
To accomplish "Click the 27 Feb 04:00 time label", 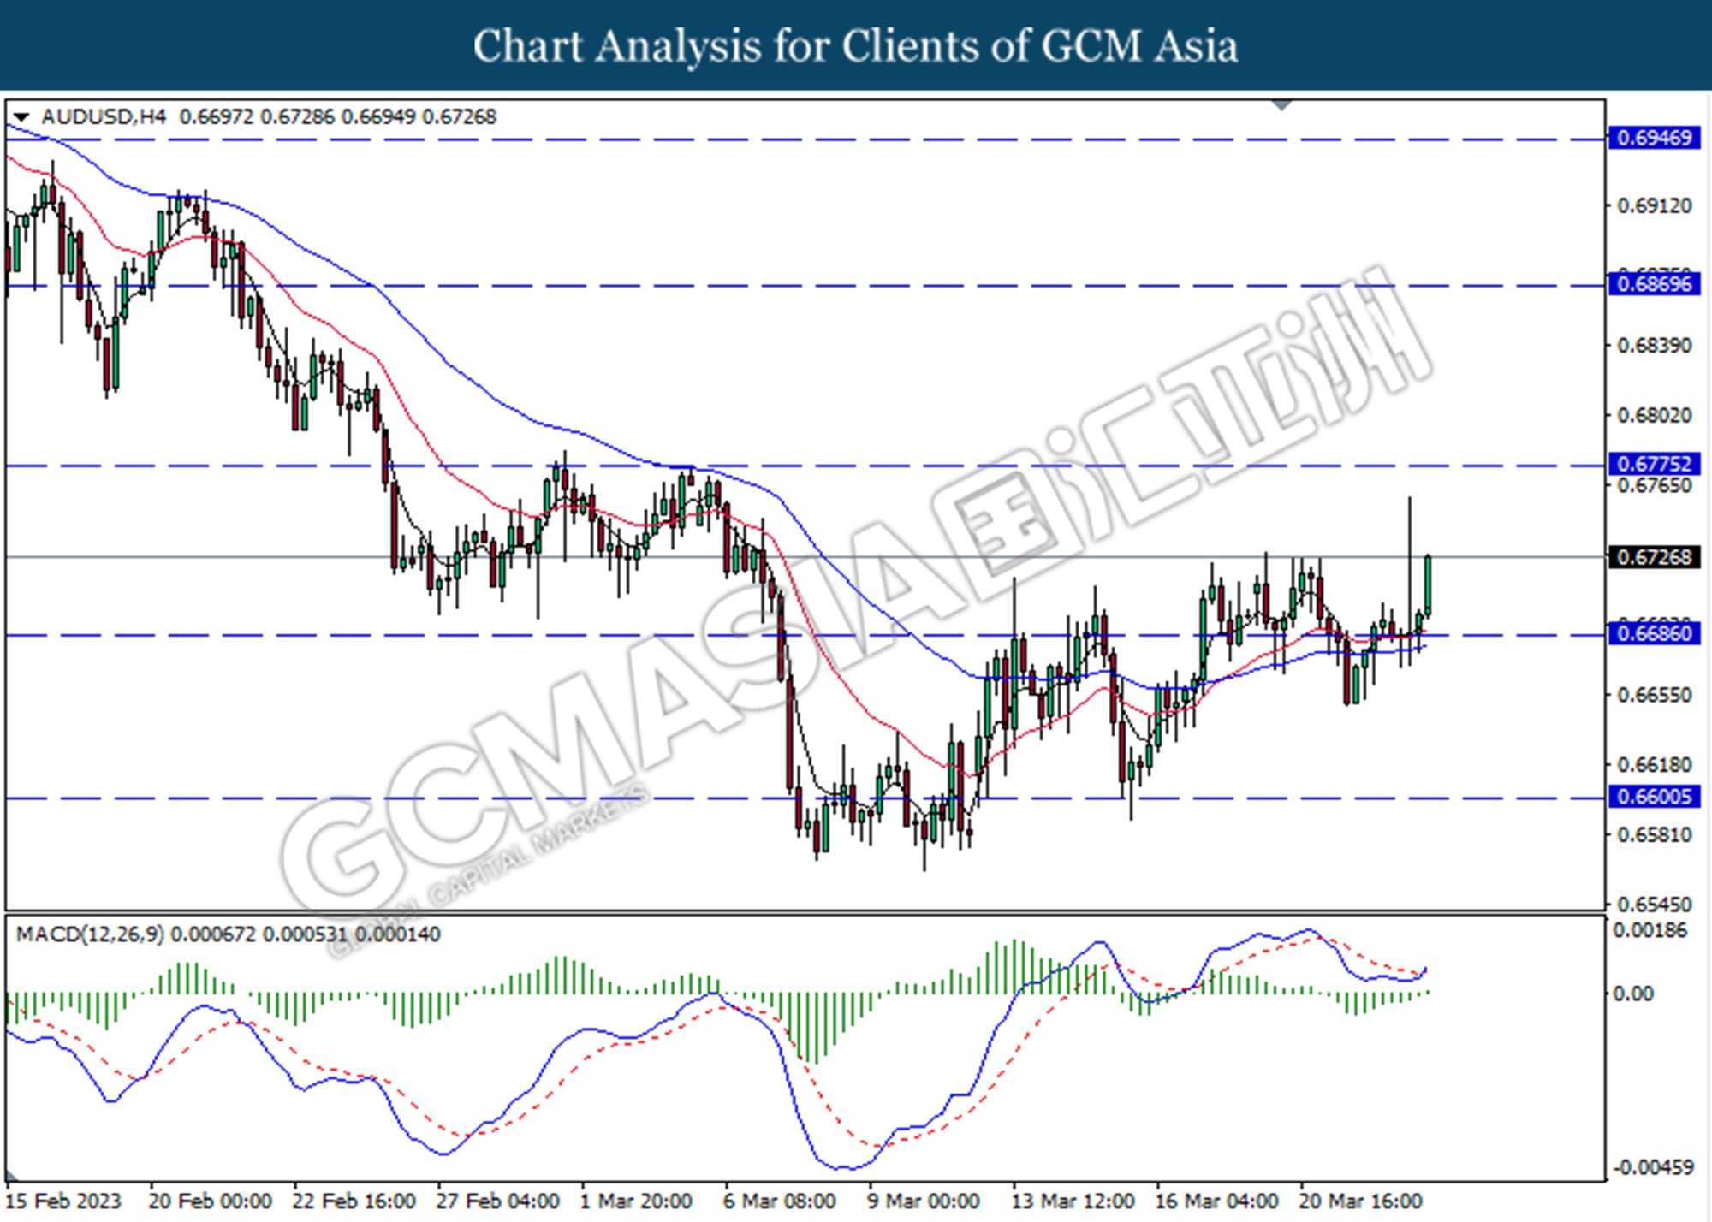I will (x=497, y=1201).
